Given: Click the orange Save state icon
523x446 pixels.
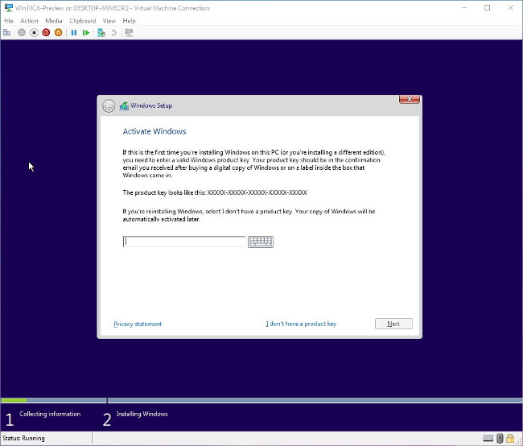Looking at the screenshot, I should click(59, 33).
